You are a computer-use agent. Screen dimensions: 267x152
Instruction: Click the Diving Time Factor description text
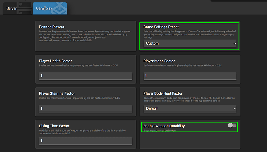tap(82, 132)
